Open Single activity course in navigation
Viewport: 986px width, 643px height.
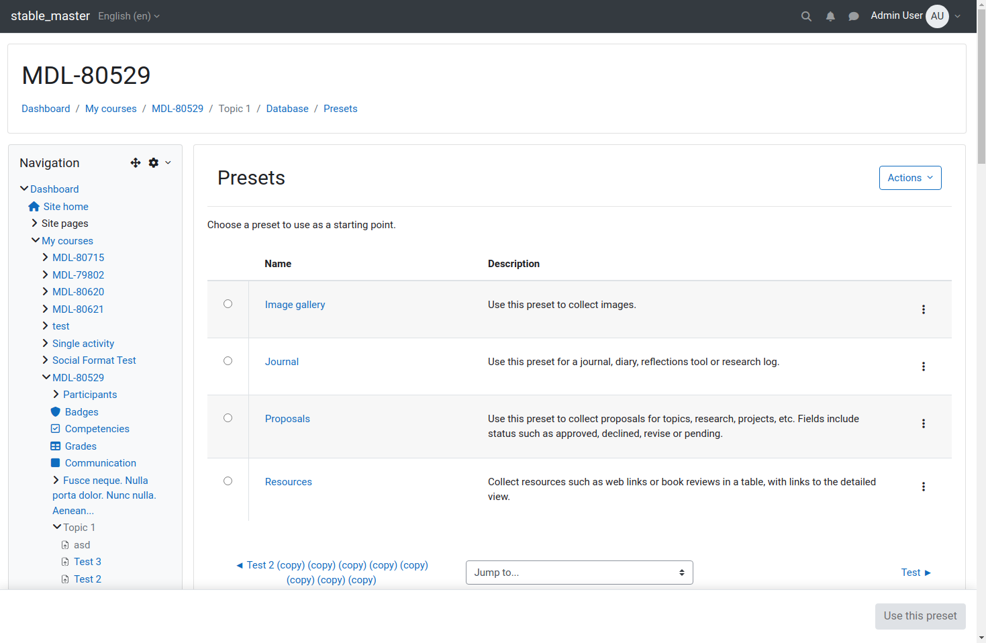tap(83, 344)
